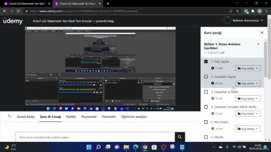
Task: Open Kaynaklar dropdown for Çarpanlar ve Katlar (EBOB-EKOK)
Action: [x=248, y=114]
